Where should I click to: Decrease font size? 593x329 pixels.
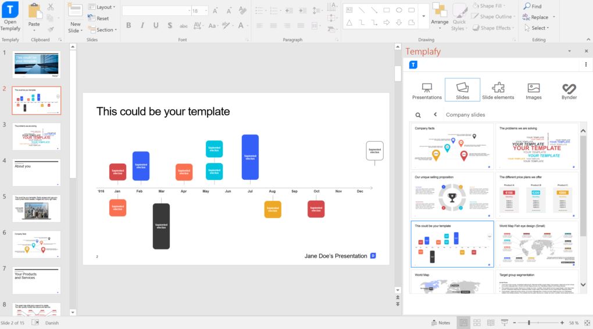coord(229,10)
